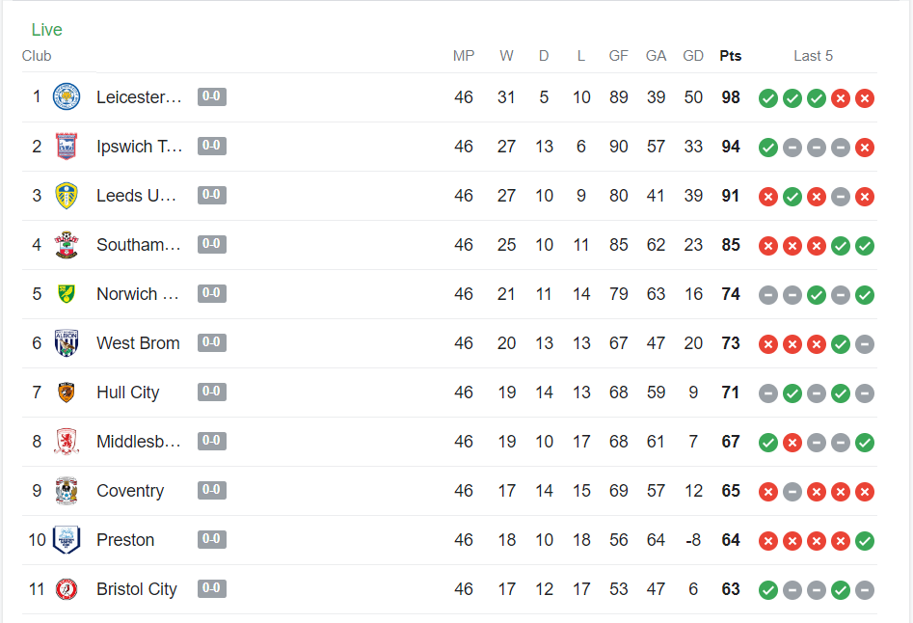The width and height of the screenshot is (913, 623).
Task: Click the Hull City tiger crest
Action: [67, 393]
